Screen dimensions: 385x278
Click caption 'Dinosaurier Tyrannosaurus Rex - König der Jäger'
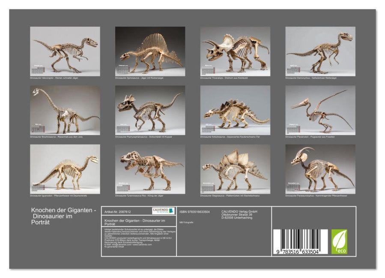pos(139,196)
